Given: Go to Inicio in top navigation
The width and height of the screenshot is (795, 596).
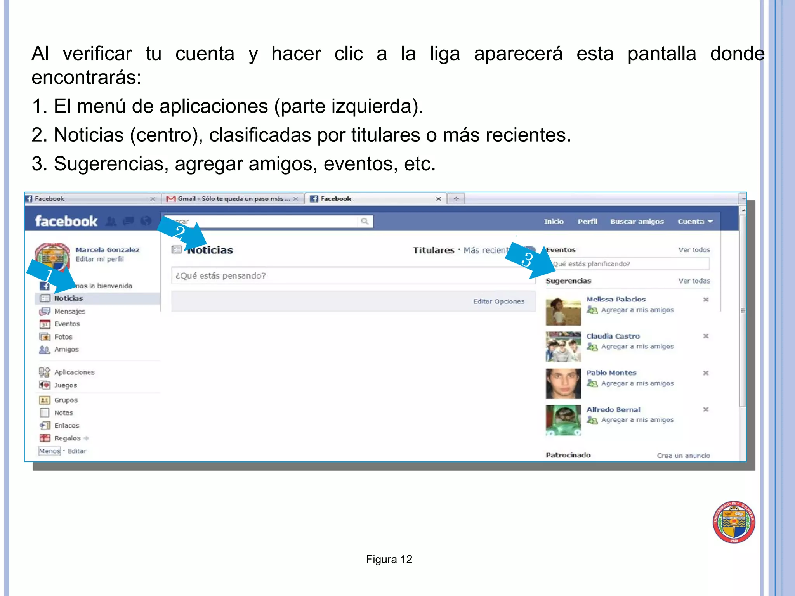Looking at the screenshot, I should (554, 221).
